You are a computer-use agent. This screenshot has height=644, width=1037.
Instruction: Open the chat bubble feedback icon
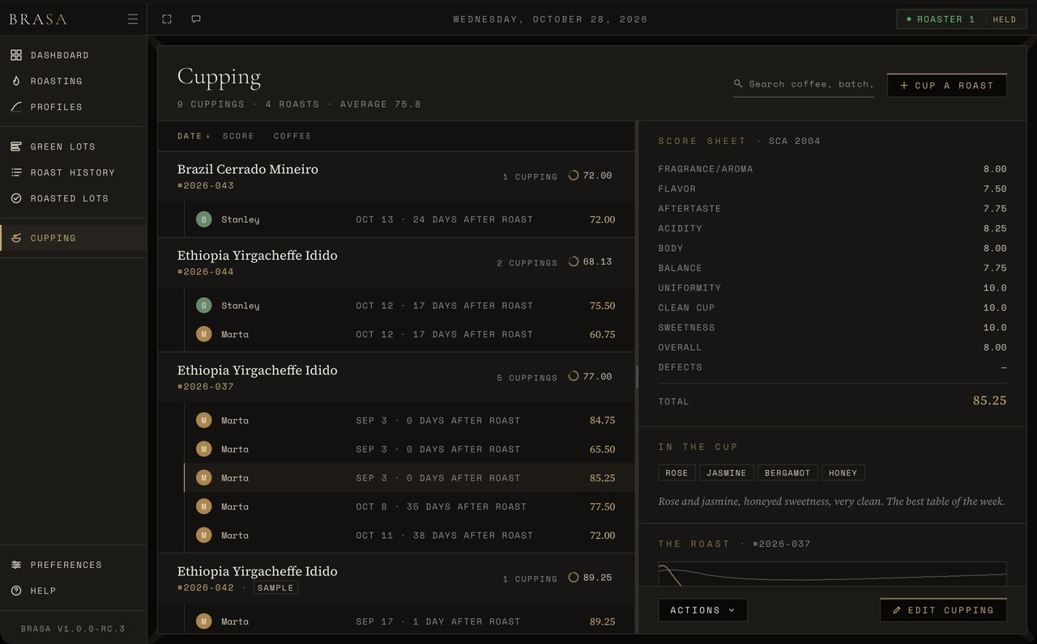196,19
